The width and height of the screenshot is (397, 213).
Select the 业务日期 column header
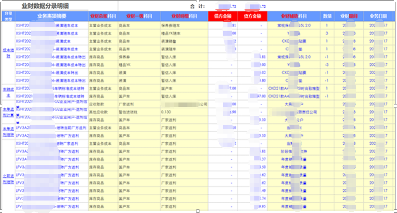coord(376,16)
